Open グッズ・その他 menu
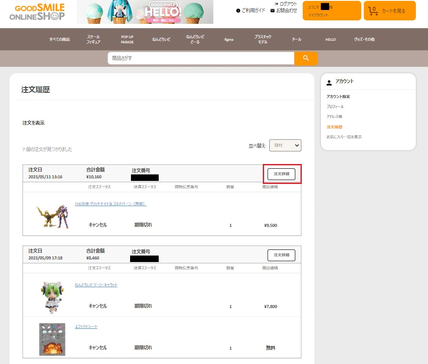 coord(364,39)
